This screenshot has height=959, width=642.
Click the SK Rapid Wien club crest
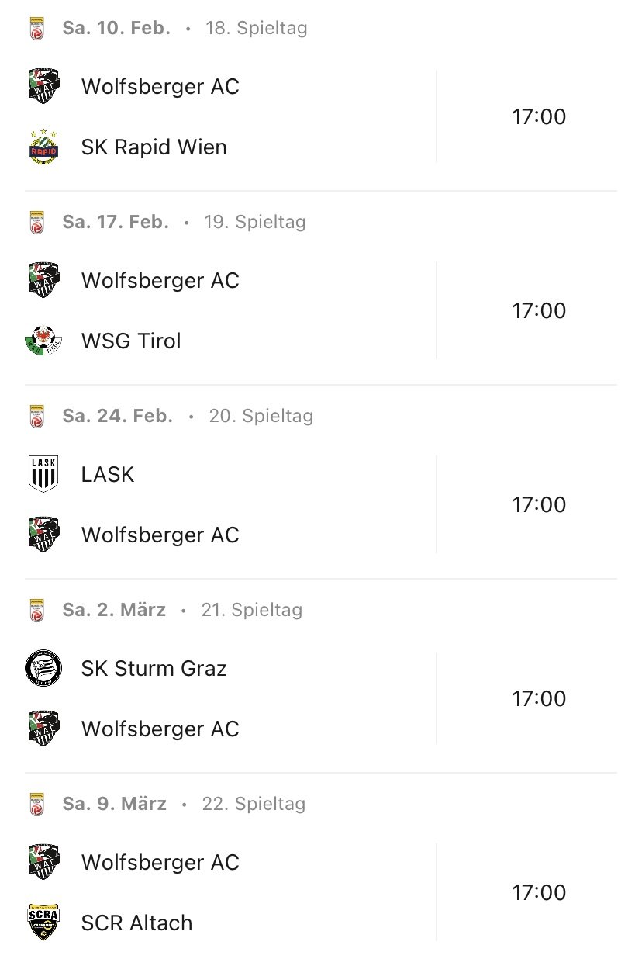43,147
